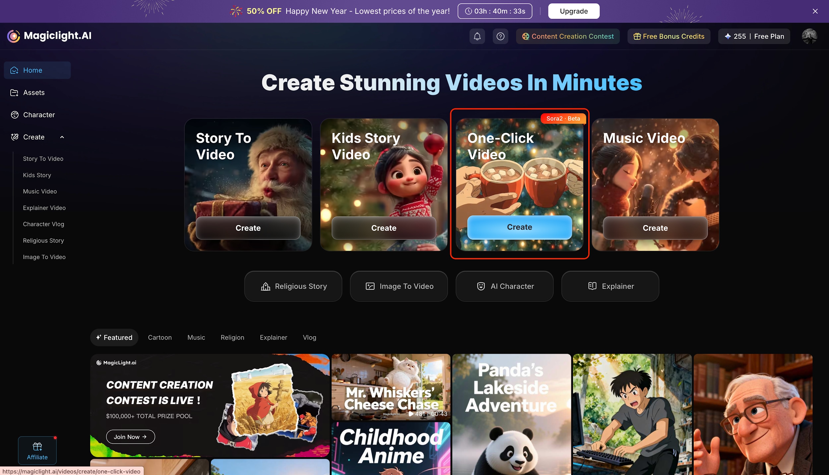This screenshot has height=475, width=829.
Task: Open the Explainer shortcut
Action: point(610,286)
